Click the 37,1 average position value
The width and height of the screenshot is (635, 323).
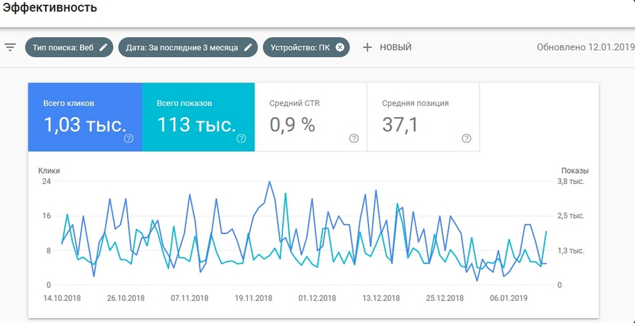400,125
